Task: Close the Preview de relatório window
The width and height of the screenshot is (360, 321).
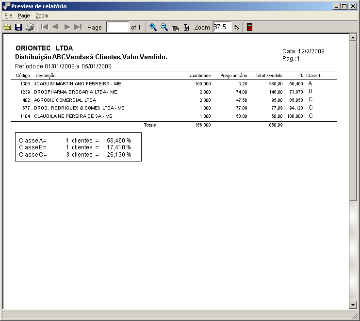Action: pos(353,6)
